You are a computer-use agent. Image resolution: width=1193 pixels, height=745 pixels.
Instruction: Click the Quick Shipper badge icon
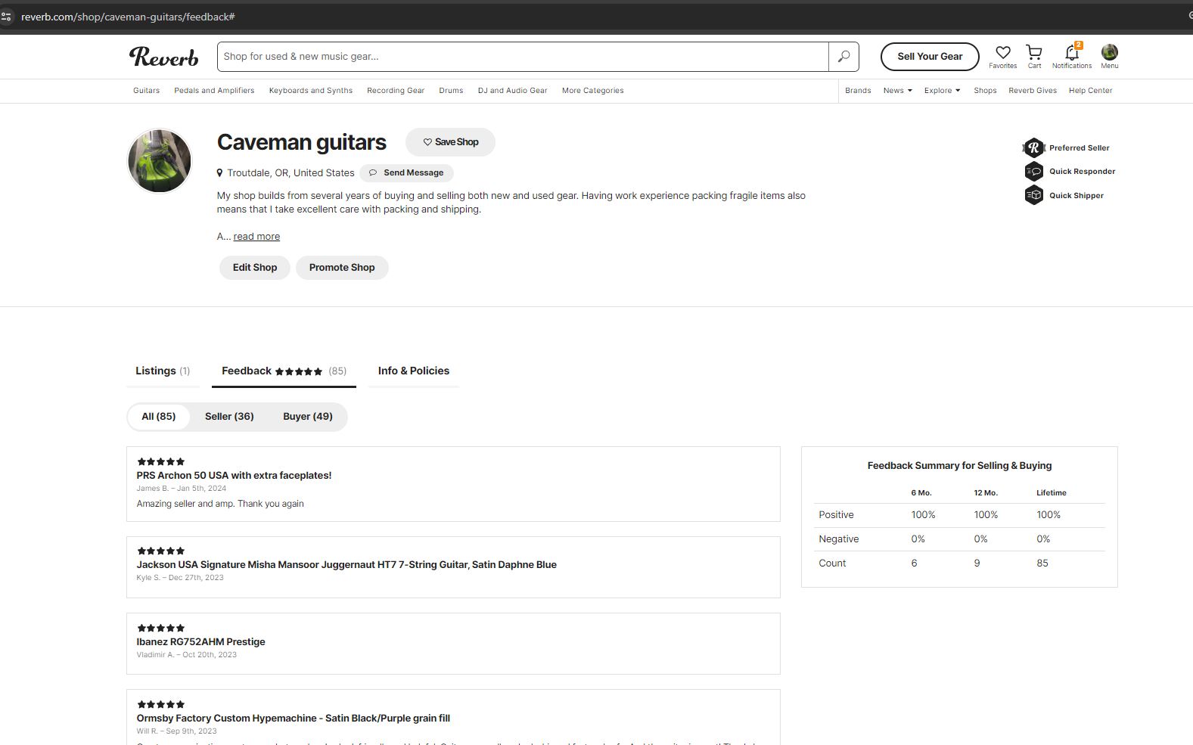click(1033, 195)
